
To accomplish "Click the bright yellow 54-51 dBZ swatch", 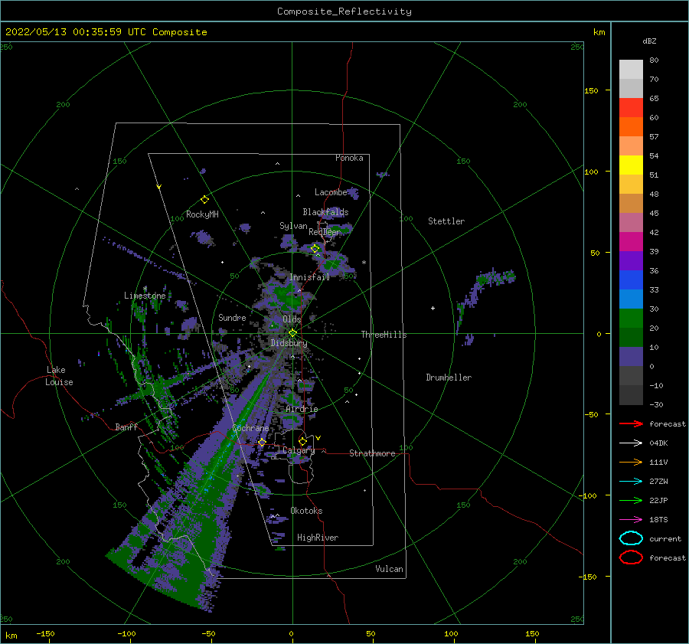I will point(631,165).
